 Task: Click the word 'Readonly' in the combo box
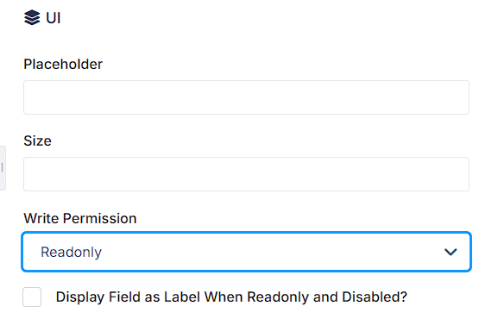(x=71, y=252)
